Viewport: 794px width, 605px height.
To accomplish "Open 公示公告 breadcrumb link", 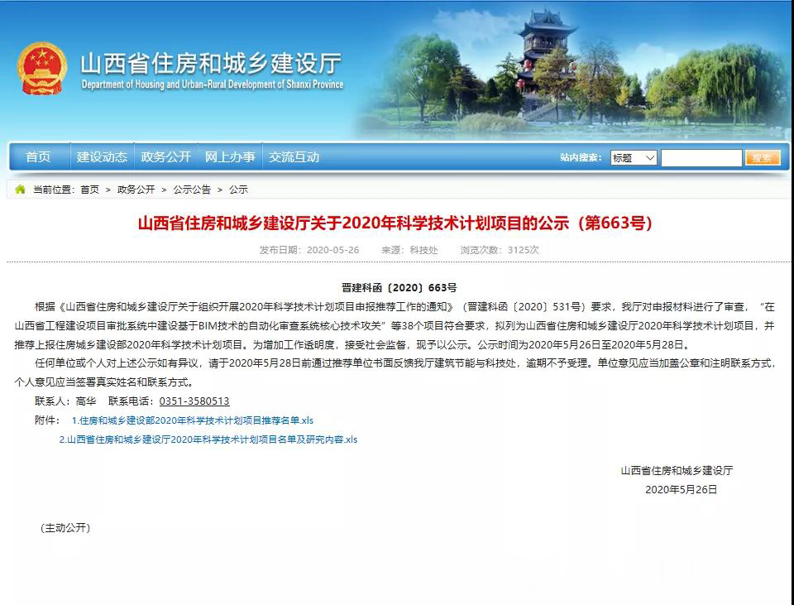I will (192, 190).
